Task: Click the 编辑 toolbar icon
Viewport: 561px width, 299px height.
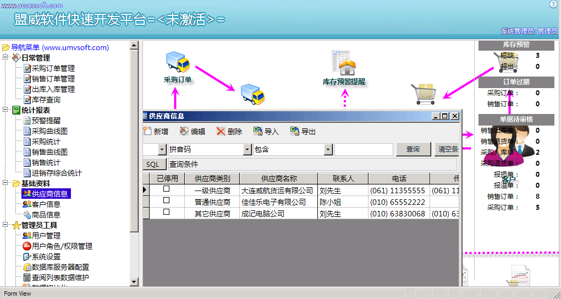Action: [x=184, y=131]
